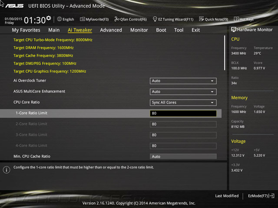Click the globe language icon
278x208 pixels.
point(60,19)
